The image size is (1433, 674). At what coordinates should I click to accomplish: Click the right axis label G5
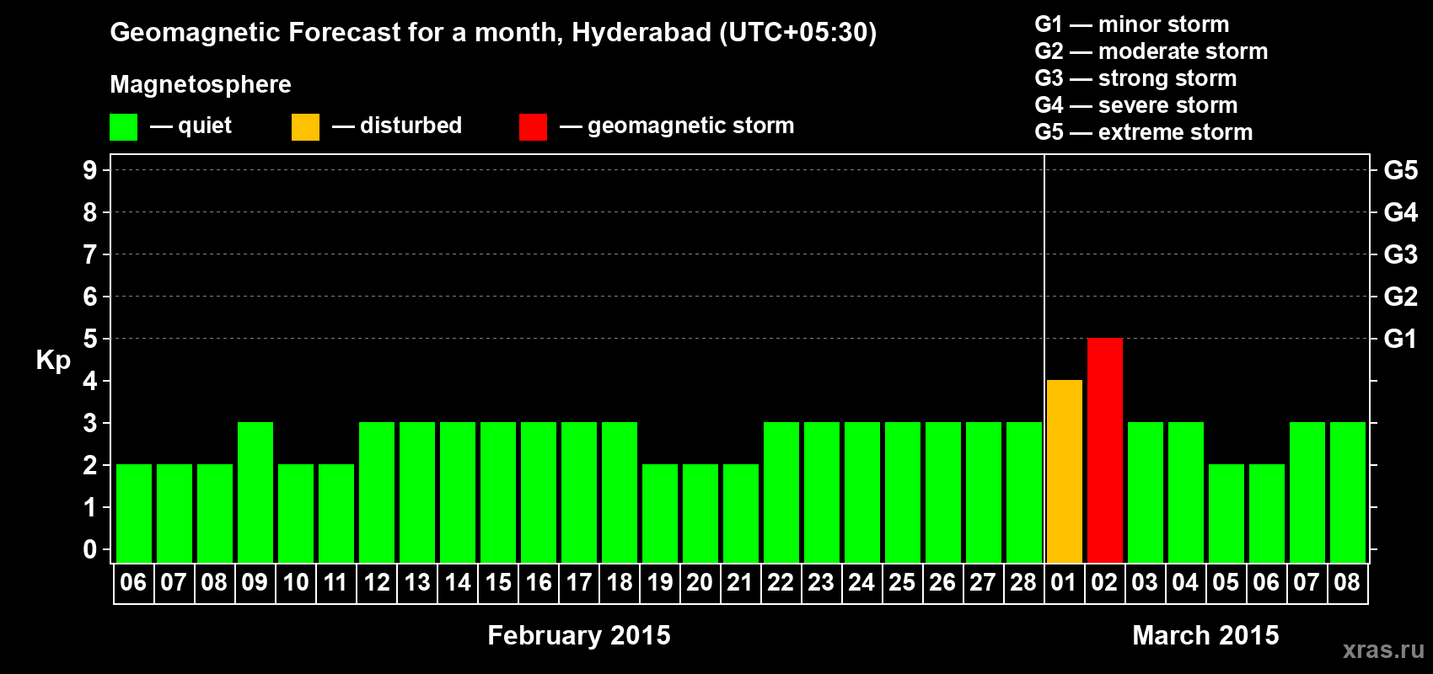1401,170
